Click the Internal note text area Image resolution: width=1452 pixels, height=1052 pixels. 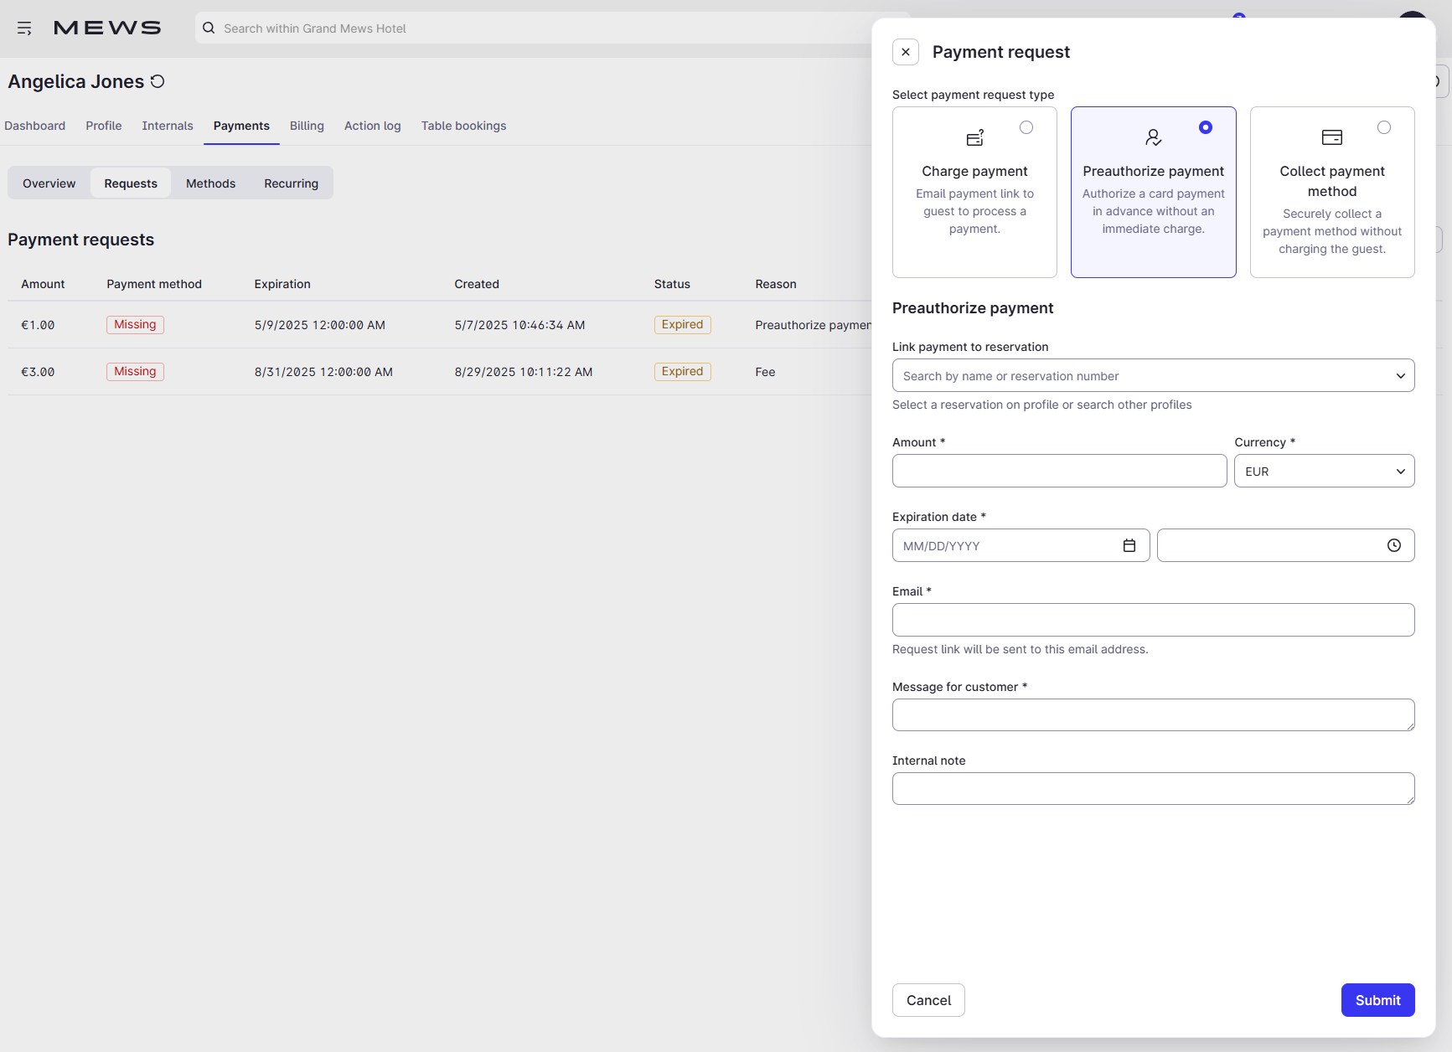pos(1154,788)
